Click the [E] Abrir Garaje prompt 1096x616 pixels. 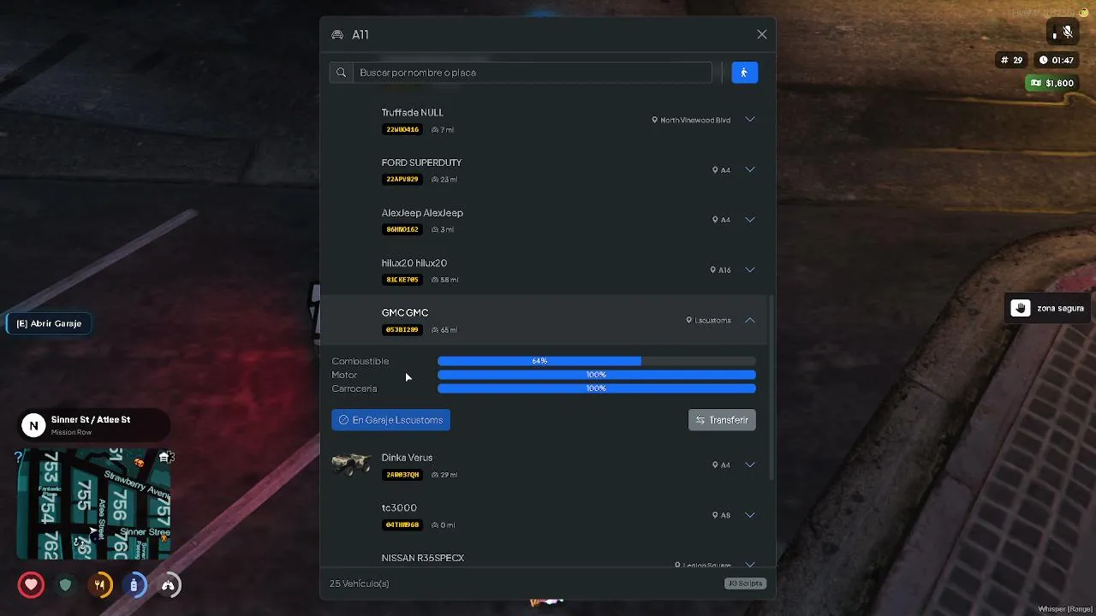pos(50,323)
